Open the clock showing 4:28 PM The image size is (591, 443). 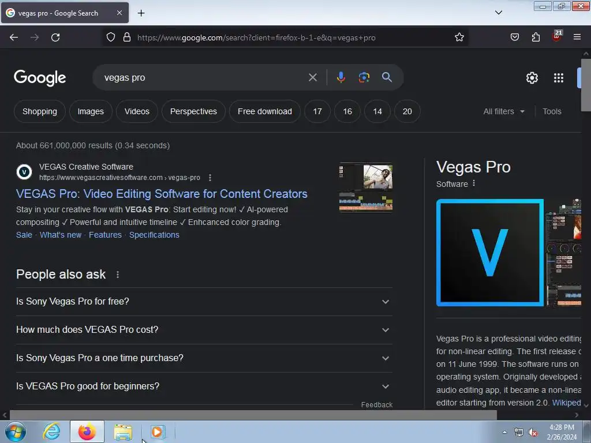(x=562, y=431)
